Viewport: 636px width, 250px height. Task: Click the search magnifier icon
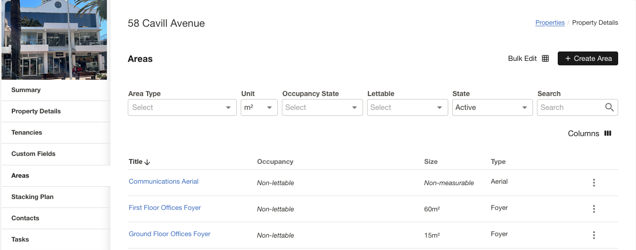609,107
